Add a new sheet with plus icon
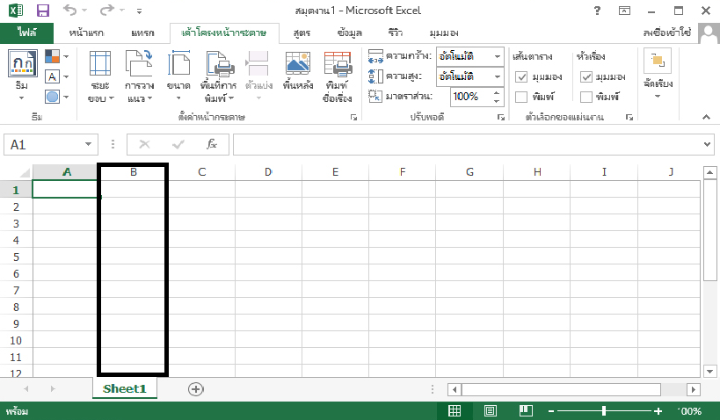This screenshot has height=420, width=720. coord(196,388)
